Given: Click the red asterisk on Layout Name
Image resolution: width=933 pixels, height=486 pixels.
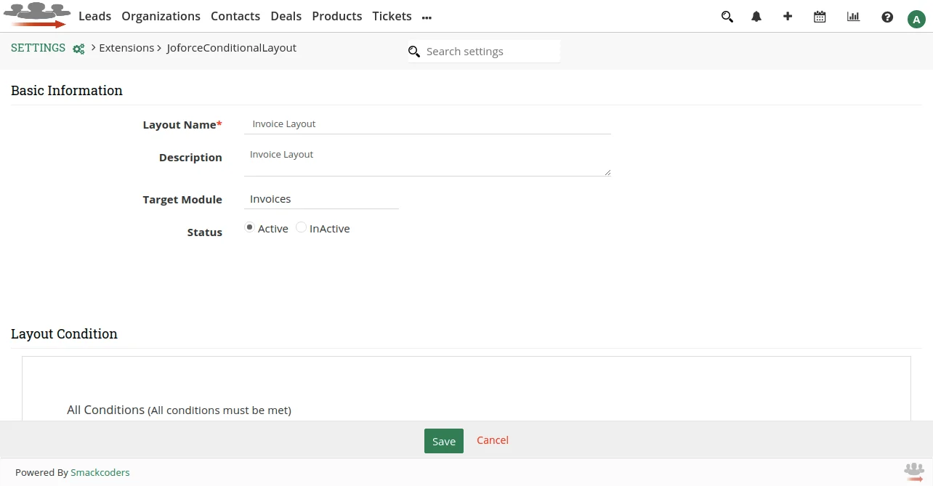Looking at the screenshot, I should (219, 123).
